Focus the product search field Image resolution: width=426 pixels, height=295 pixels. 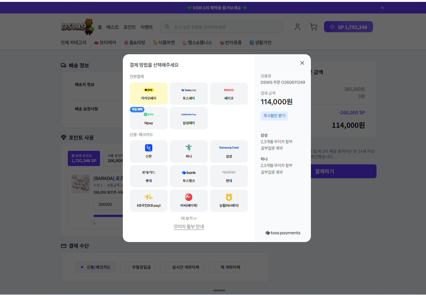click(222, 27)
